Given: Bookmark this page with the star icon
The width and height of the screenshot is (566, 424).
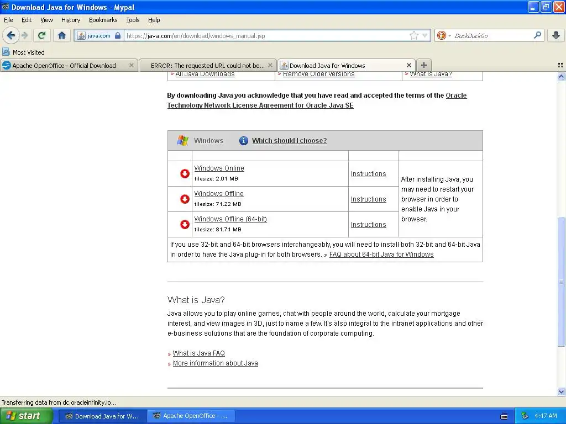Looking at the screenshot, I should (x=413, y=35).
